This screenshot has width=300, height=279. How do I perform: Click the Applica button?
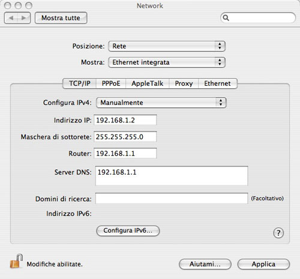coord(263,264)
